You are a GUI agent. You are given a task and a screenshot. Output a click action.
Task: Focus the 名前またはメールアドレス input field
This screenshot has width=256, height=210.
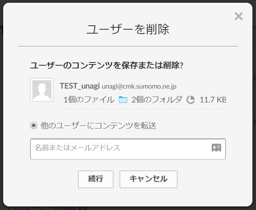click(128, 149)
